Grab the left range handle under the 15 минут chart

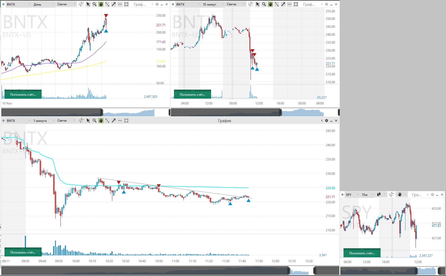(280, 112)
